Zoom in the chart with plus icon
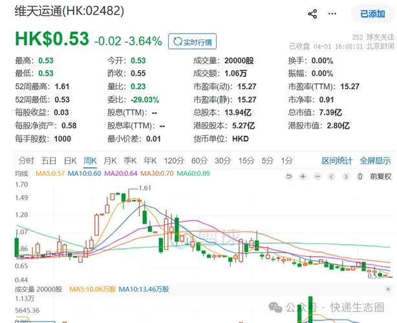The width and height of the screenshot is (397, 323). pos(303,176)
